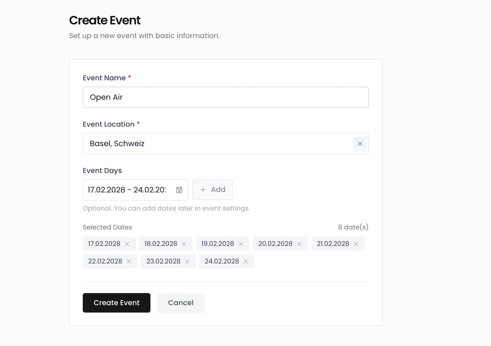Image resolution: width=491 pixels, height=346 pixels.
Task: Click the Add dates button
Action: (212, 190)
